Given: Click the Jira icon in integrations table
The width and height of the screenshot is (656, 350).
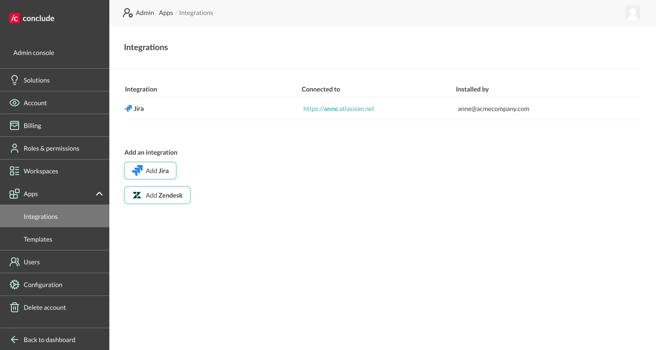Looking at the screenshot, I should click(128, 108).
